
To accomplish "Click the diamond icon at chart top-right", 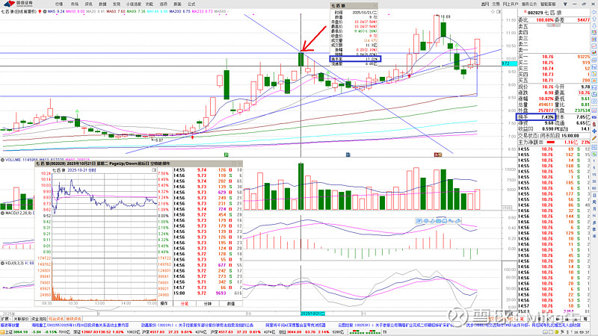I will point(493,12).
